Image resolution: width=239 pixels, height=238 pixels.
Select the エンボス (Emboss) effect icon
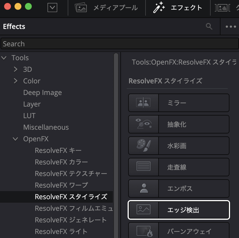[x=143, y=188]
